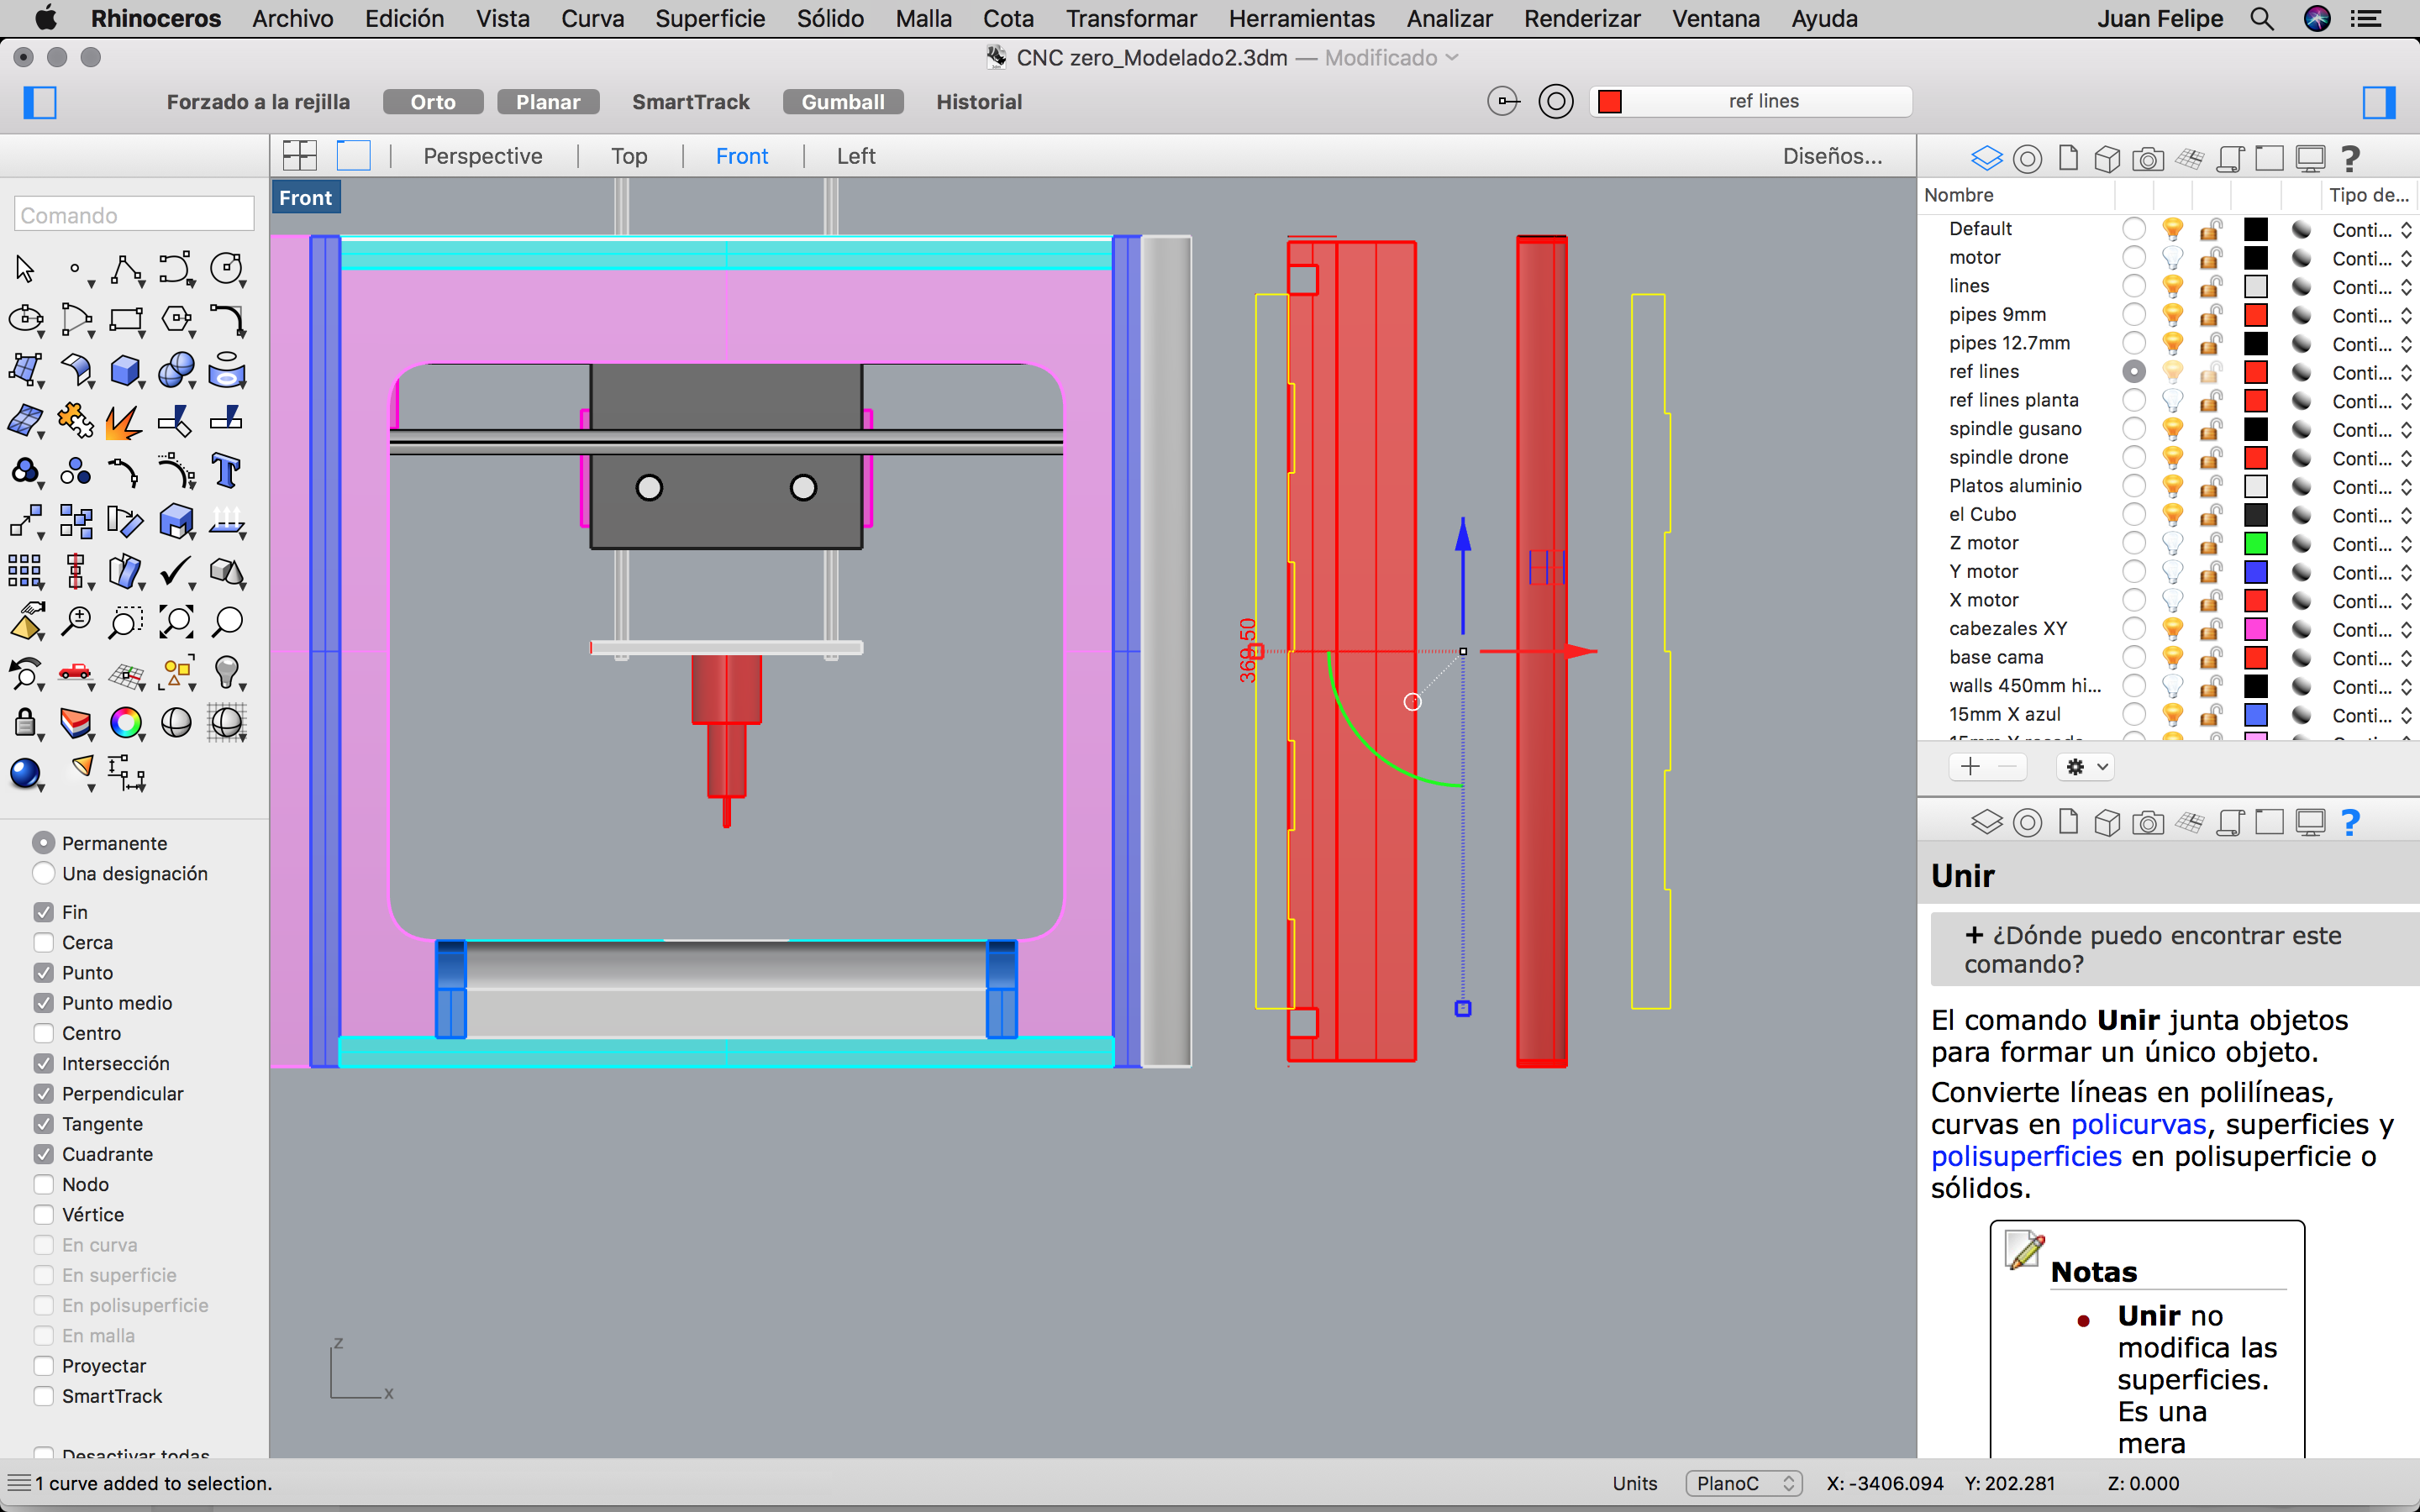Viewport: 2420px width, 1512px height.
Task: Open the Layers panel icon
Action: point(1986,158)
